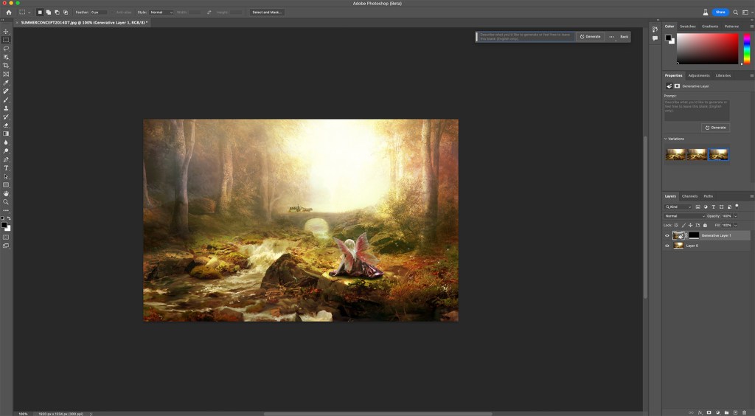Click the rainbow hue slider strip
Screen dimensions: 755x416
746,49
